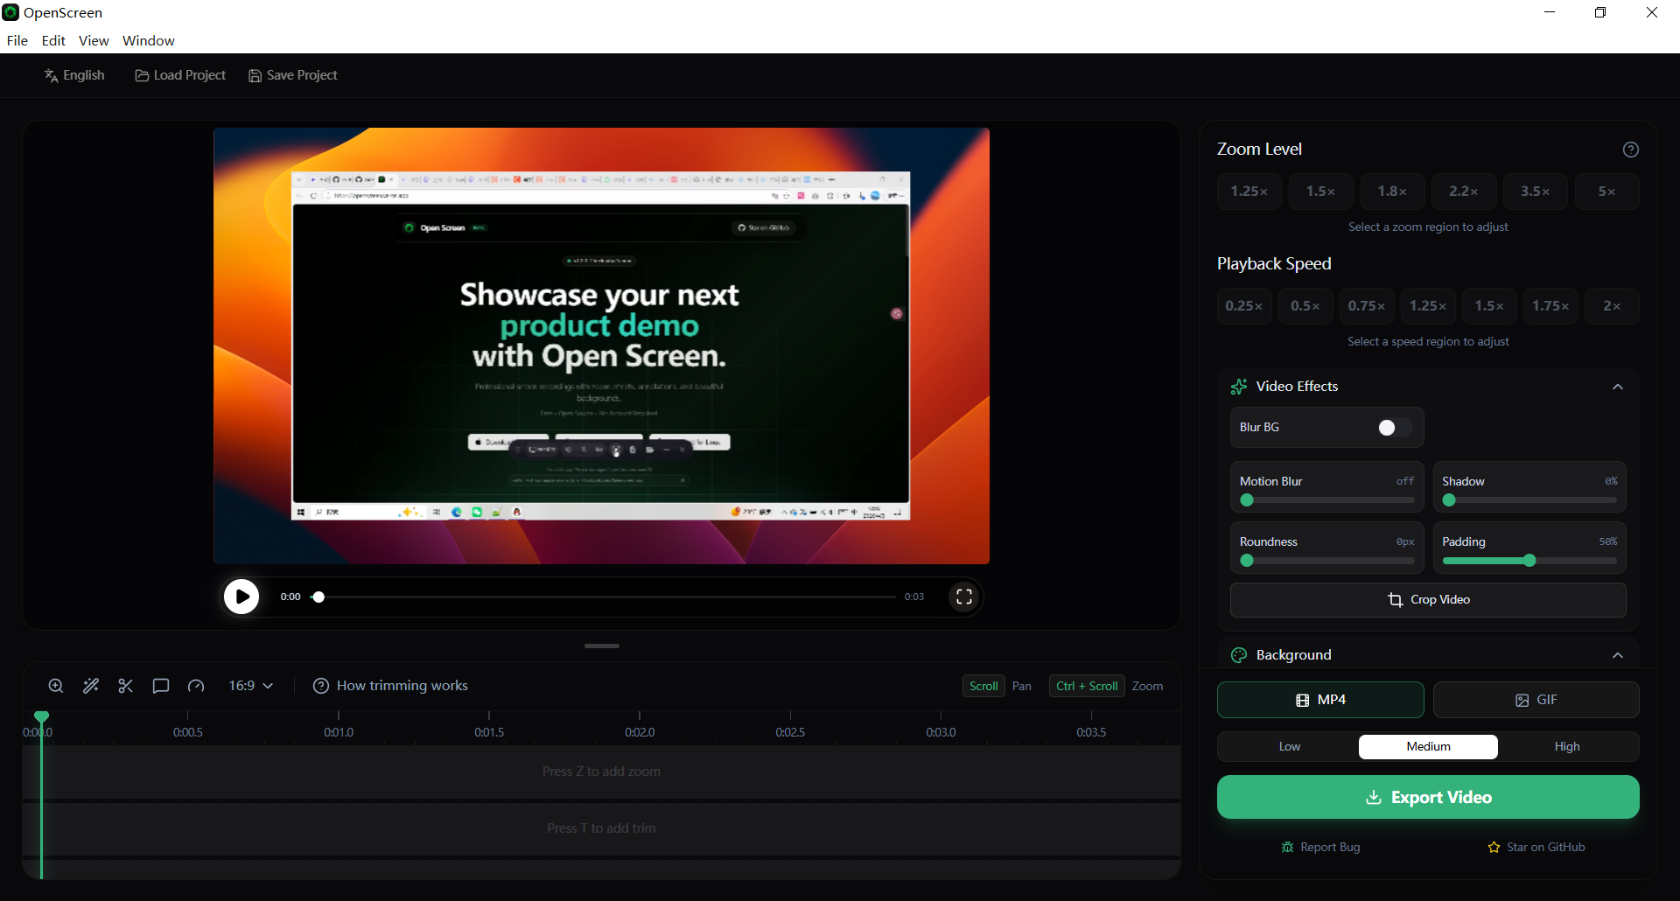
Task: Click the Crop Video button
Action: (1428, 600)
